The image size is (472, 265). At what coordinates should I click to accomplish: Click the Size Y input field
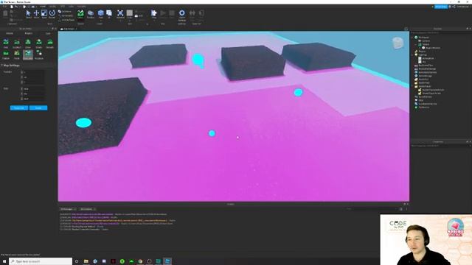pyautogui.click(x=34, y=93)
